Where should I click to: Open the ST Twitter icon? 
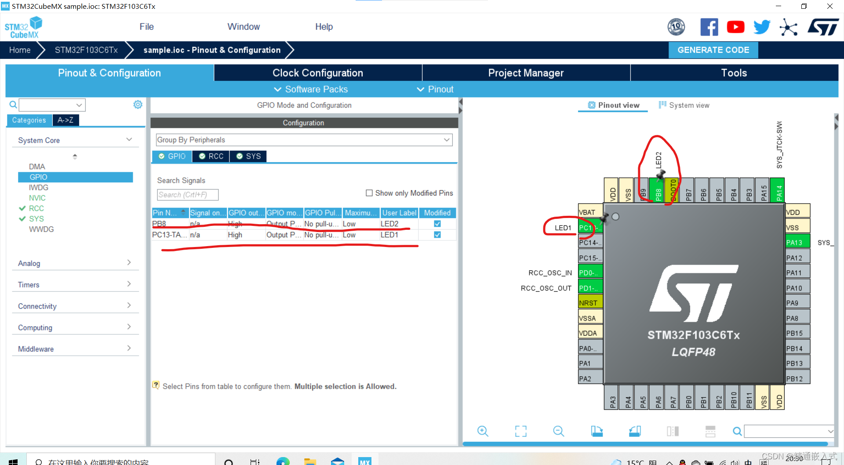(762, 27)
